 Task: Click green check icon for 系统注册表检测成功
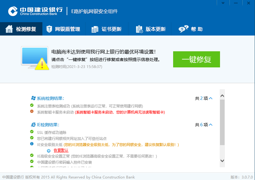(32, 105)
